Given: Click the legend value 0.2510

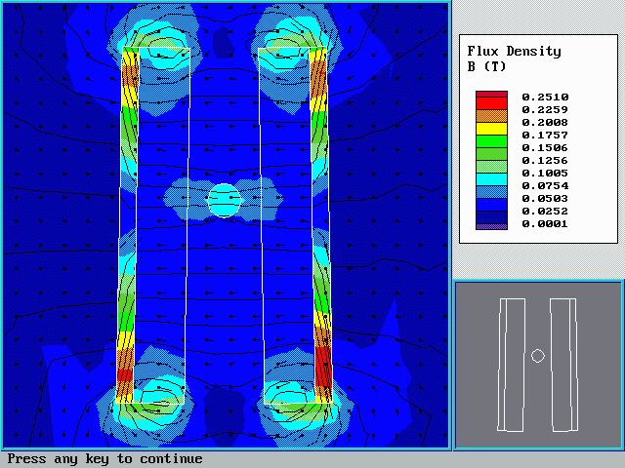Looking at the screenshot, I should pyautogui.click(x=545, y=97).
